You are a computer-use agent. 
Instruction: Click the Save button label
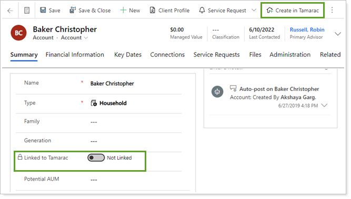55,11
